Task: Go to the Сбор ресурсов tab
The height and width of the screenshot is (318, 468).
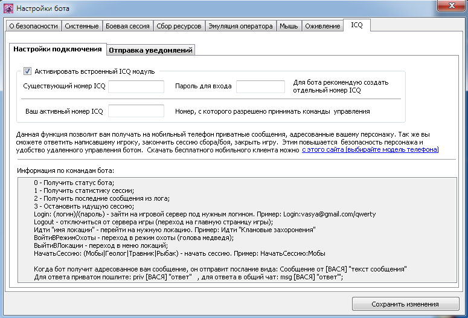Action: point(179,26)
